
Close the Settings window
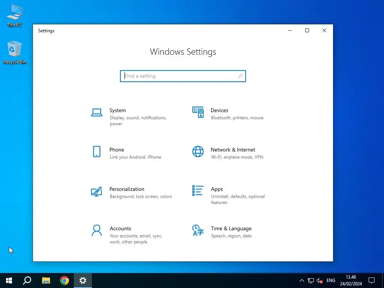coord(324,31)
